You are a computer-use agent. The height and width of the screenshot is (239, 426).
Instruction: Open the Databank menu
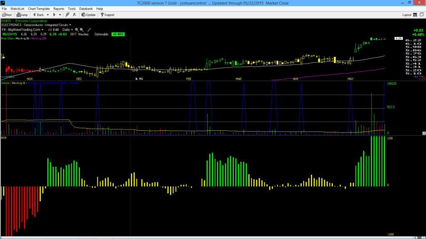(86, 9)
